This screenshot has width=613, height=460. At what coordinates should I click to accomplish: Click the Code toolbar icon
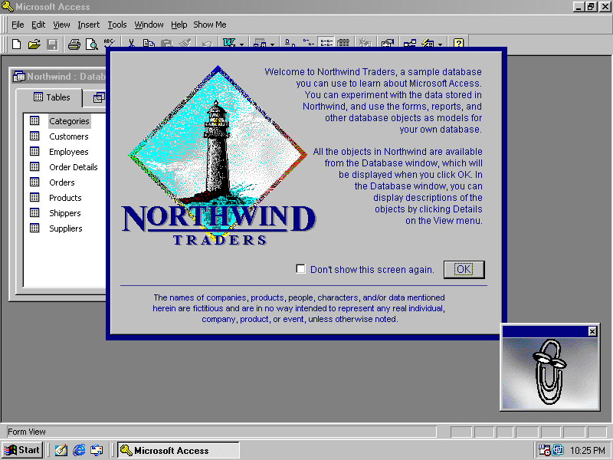point(366,43)
